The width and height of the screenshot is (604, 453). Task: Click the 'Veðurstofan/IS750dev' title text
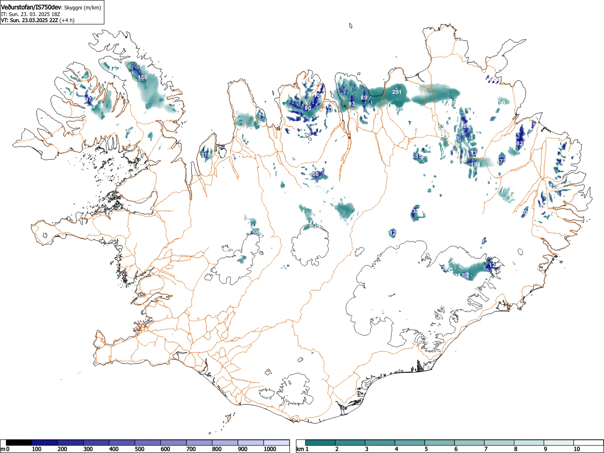32,7
